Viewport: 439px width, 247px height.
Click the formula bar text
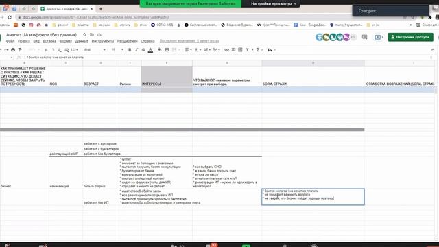tap(55, 58)
